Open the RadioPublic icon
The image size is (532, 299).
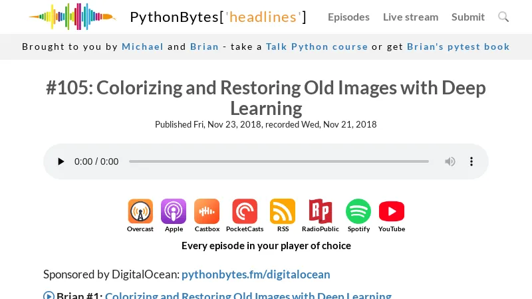[320, 212]
